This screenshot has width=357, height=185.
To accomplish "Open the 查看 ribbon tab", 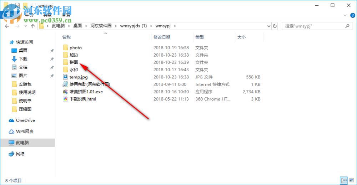I will click(66, 15).
